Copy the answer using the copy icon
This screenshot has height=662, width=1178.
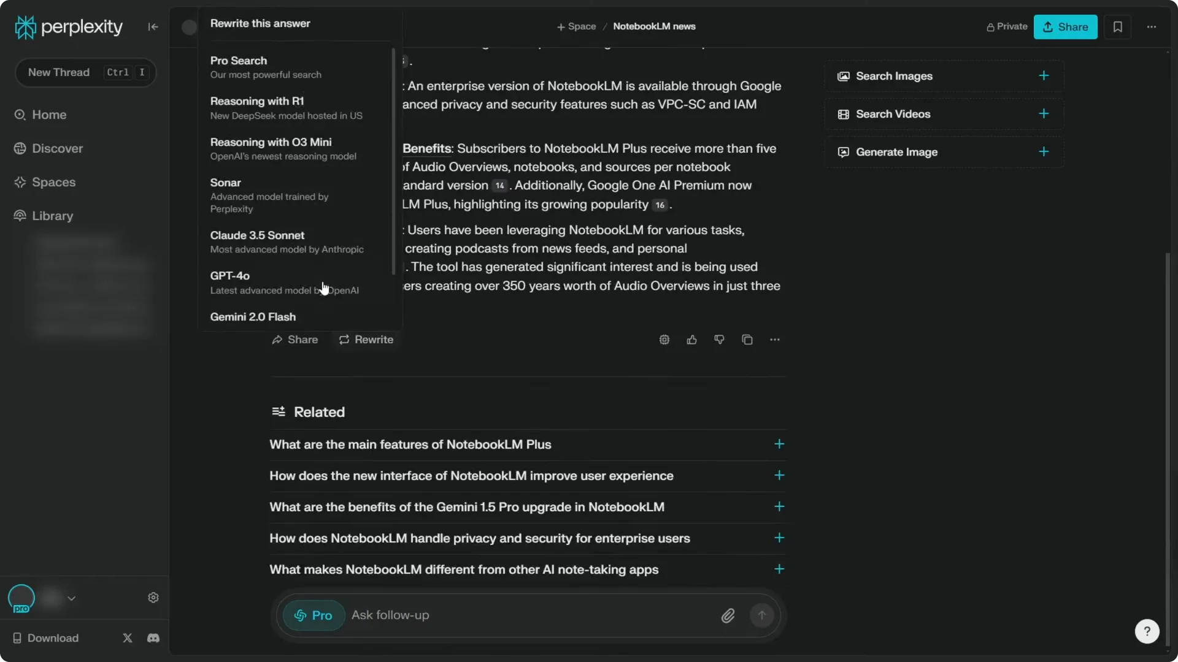point(747,340)
